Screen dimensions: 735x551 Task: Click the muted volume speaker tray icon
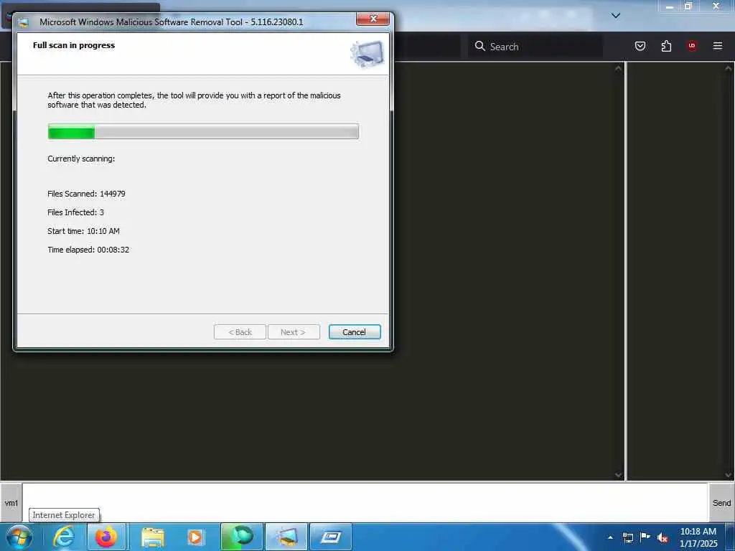click(663, 537)
